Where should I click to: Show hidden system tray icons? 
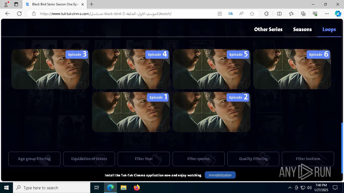(x=290, y=188)
